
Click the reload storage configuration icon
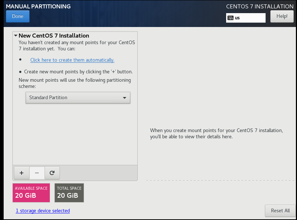52,173
